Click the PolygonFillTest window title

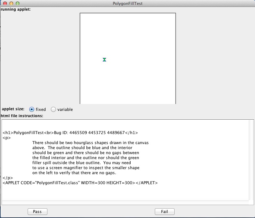[127, 3]
